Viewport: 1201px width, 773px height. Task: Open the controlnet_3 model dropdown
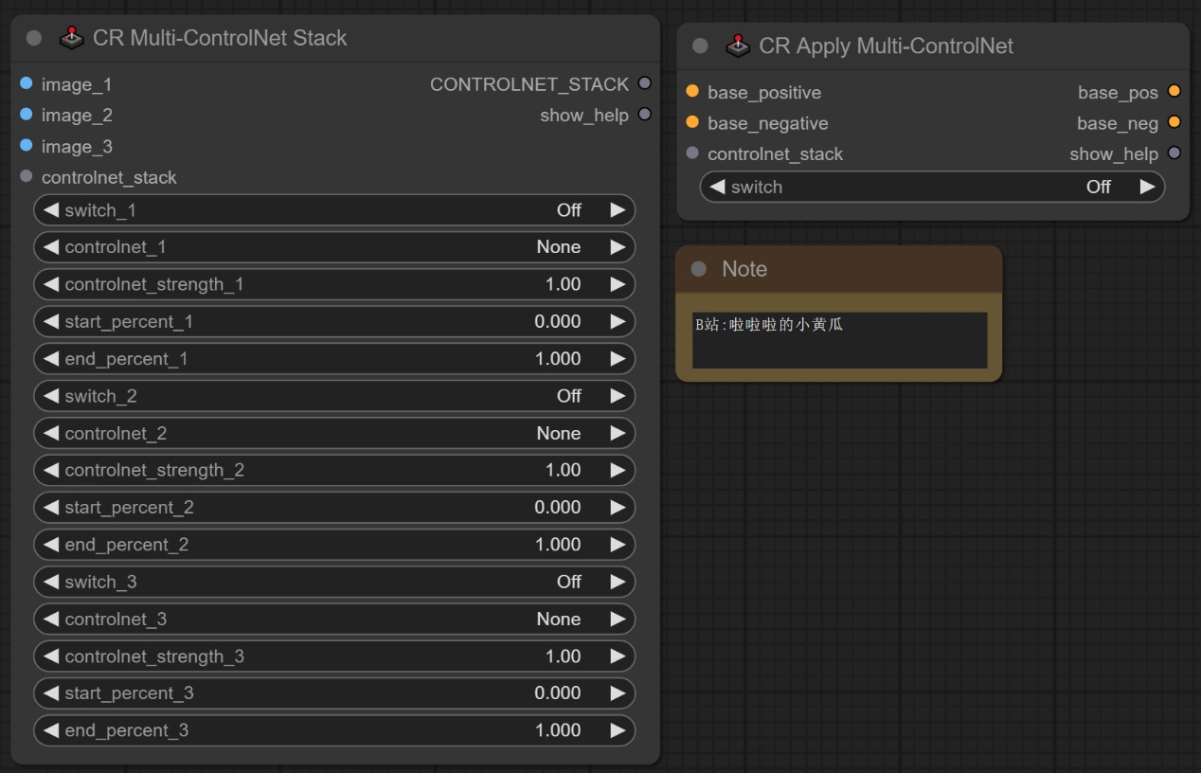click(x=333, y=619)
